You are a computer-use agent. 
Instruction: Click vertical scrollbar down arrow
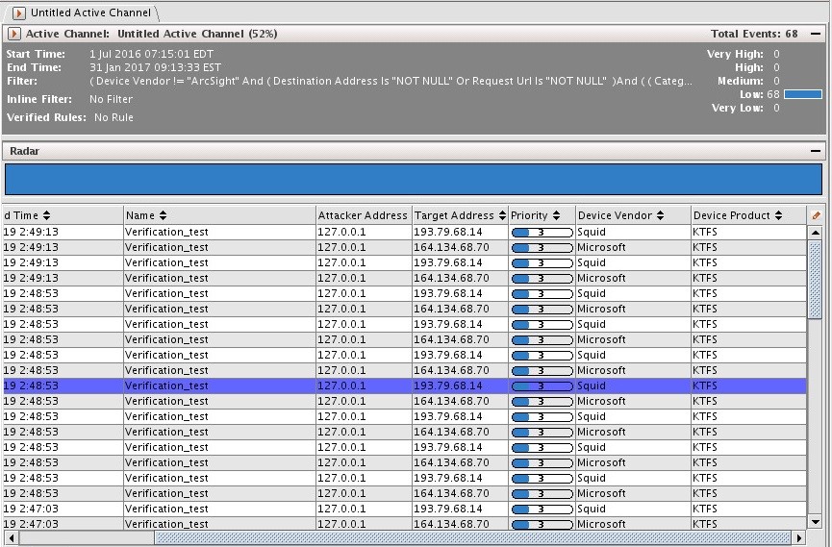click(816, 522)
